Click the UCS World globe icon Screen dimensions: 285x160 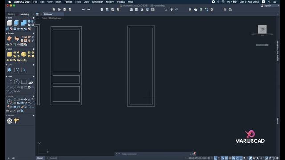pos(9,70)
